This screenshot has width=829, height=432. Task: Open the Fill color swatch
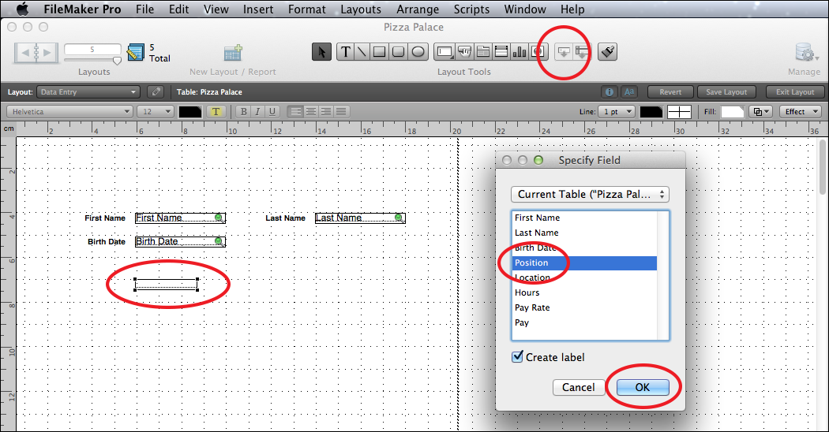[x=732, y=111]
